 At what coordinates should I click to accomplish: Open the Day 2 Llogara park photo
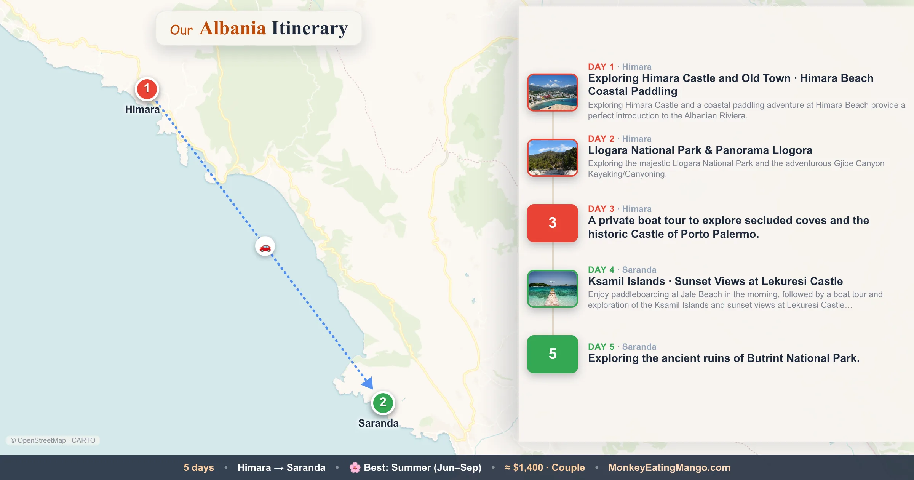[x=553, y=158]
